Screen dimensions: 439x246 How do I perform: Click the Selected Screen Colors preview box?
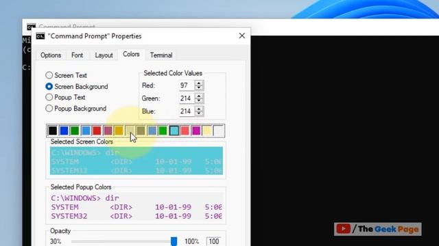tap(137, 161)
